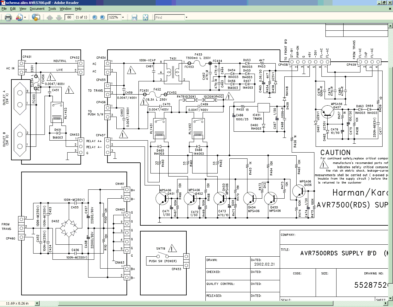The width and height of the screenshot is (393, 307).
Task: Open the Find options dropdown arrow
Action: coord(186,17)
